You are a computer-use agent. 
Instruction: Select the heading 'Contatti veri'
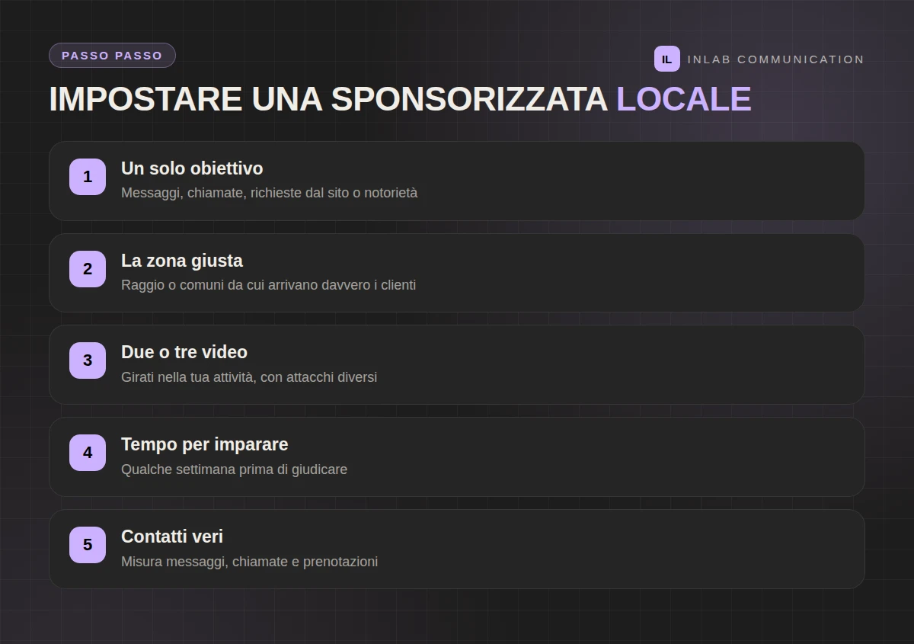172,537
